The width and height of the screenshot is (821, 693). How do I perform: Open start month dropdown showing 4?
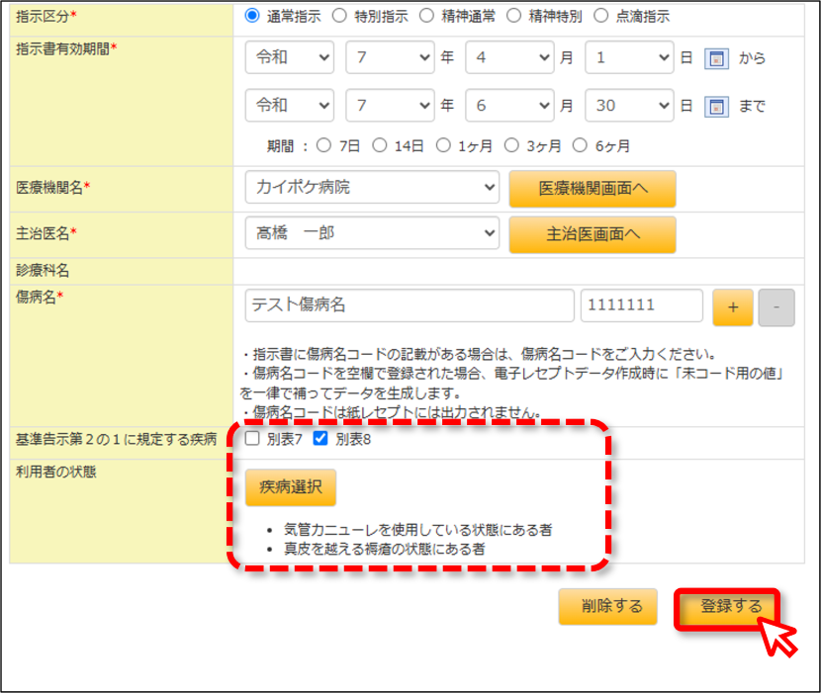509,57
